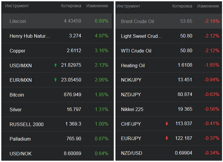Sort right table by Изменение header

(x=208, y=6)
